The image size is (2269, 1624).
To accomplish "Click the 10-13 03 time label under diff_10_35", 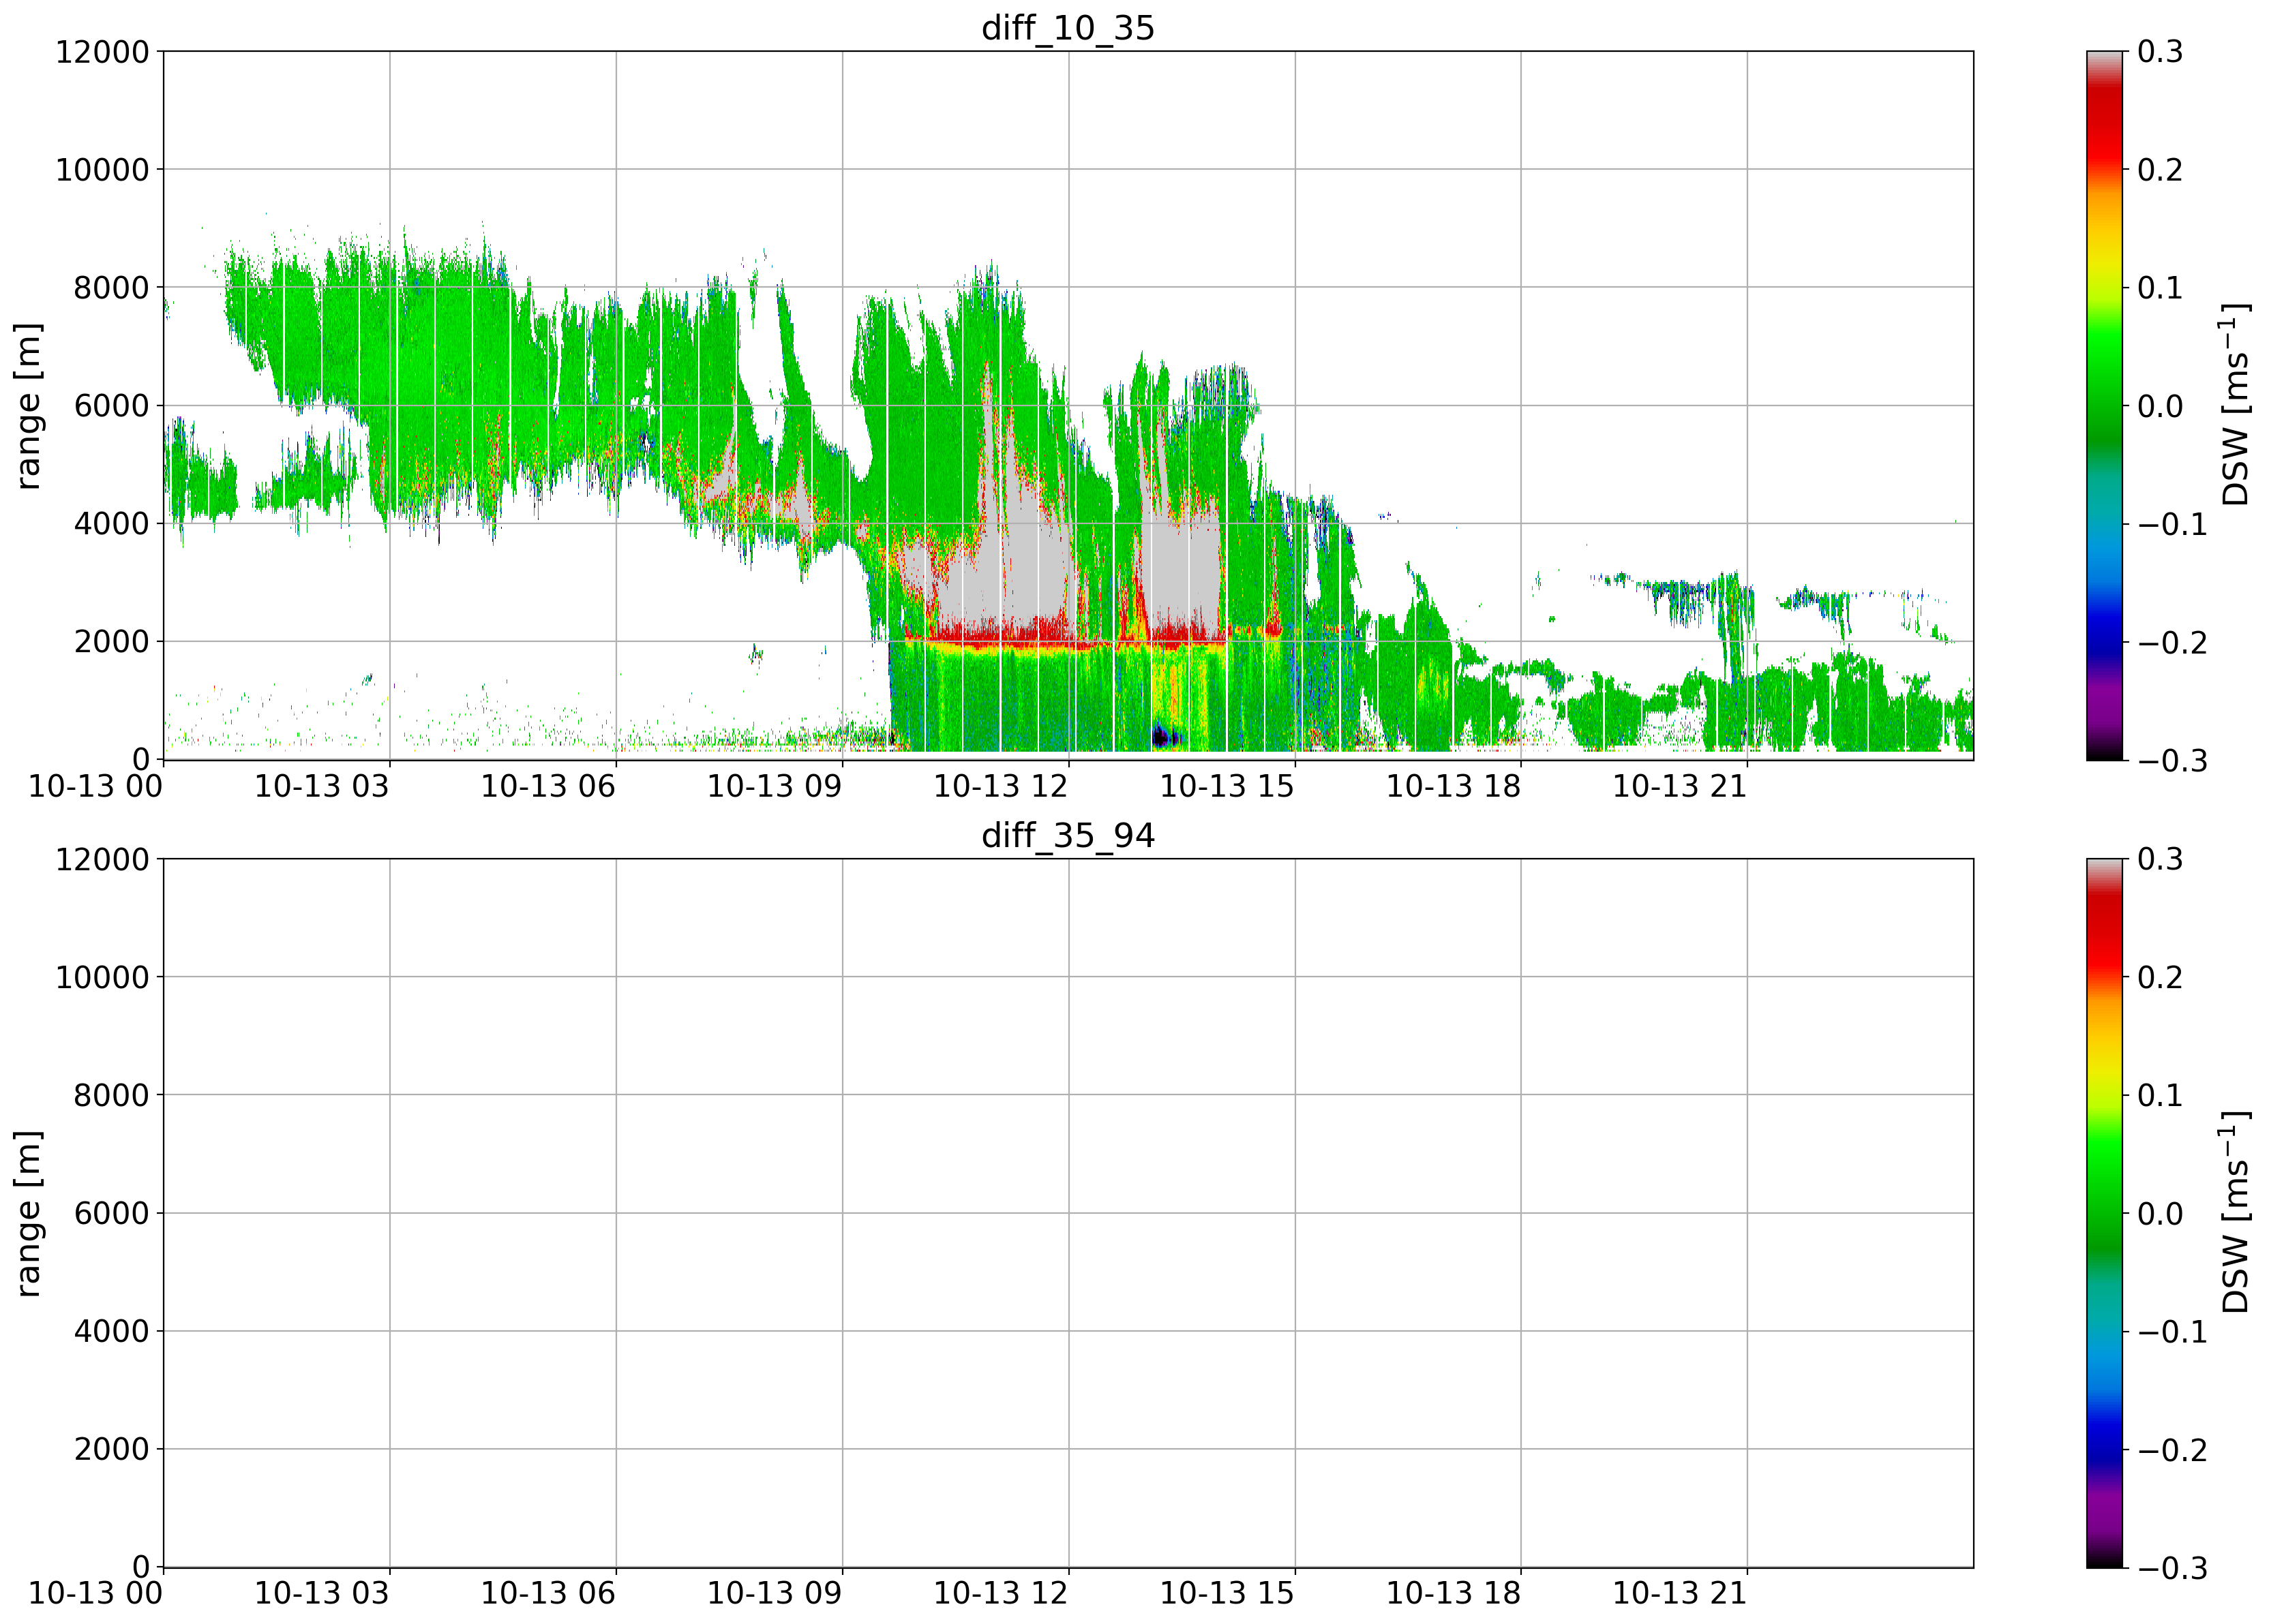I will [x=321, y=787].
